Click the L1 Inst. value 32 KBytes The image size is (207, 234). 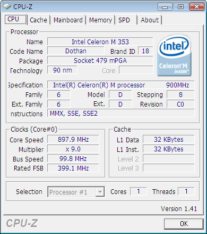[x=169, y=149]
